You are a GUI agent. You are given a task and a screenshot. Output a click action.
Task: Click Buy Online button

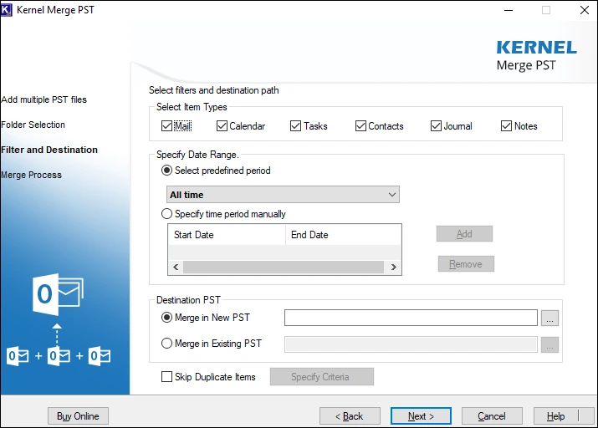coord(78,415)
